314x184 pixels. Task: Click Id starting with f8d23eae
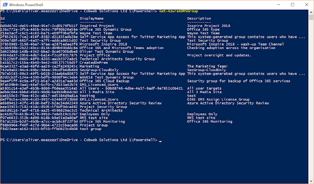tap(39, 129)
